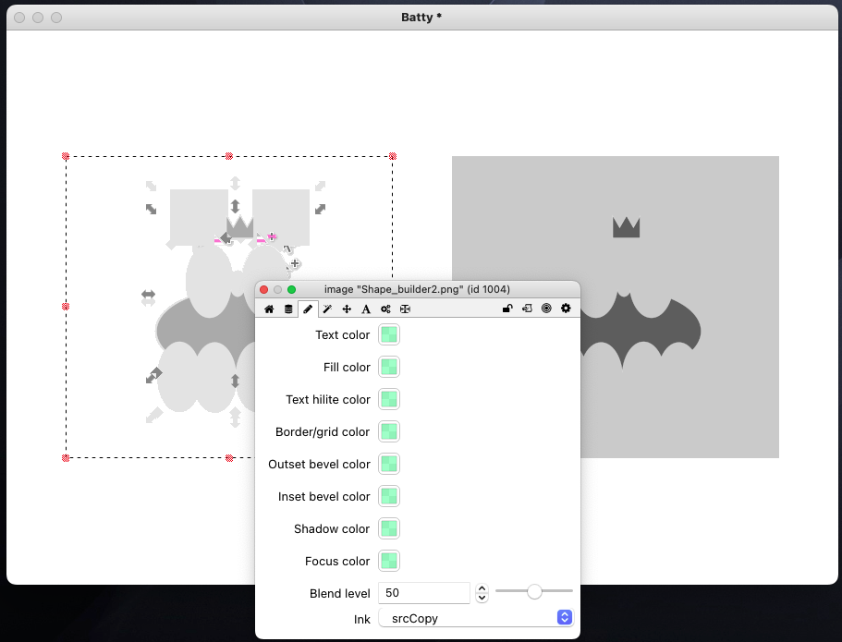This screenshot has height=642, width=842.
Task: Click the Blend level slider knob
Action: pos(534,592)
